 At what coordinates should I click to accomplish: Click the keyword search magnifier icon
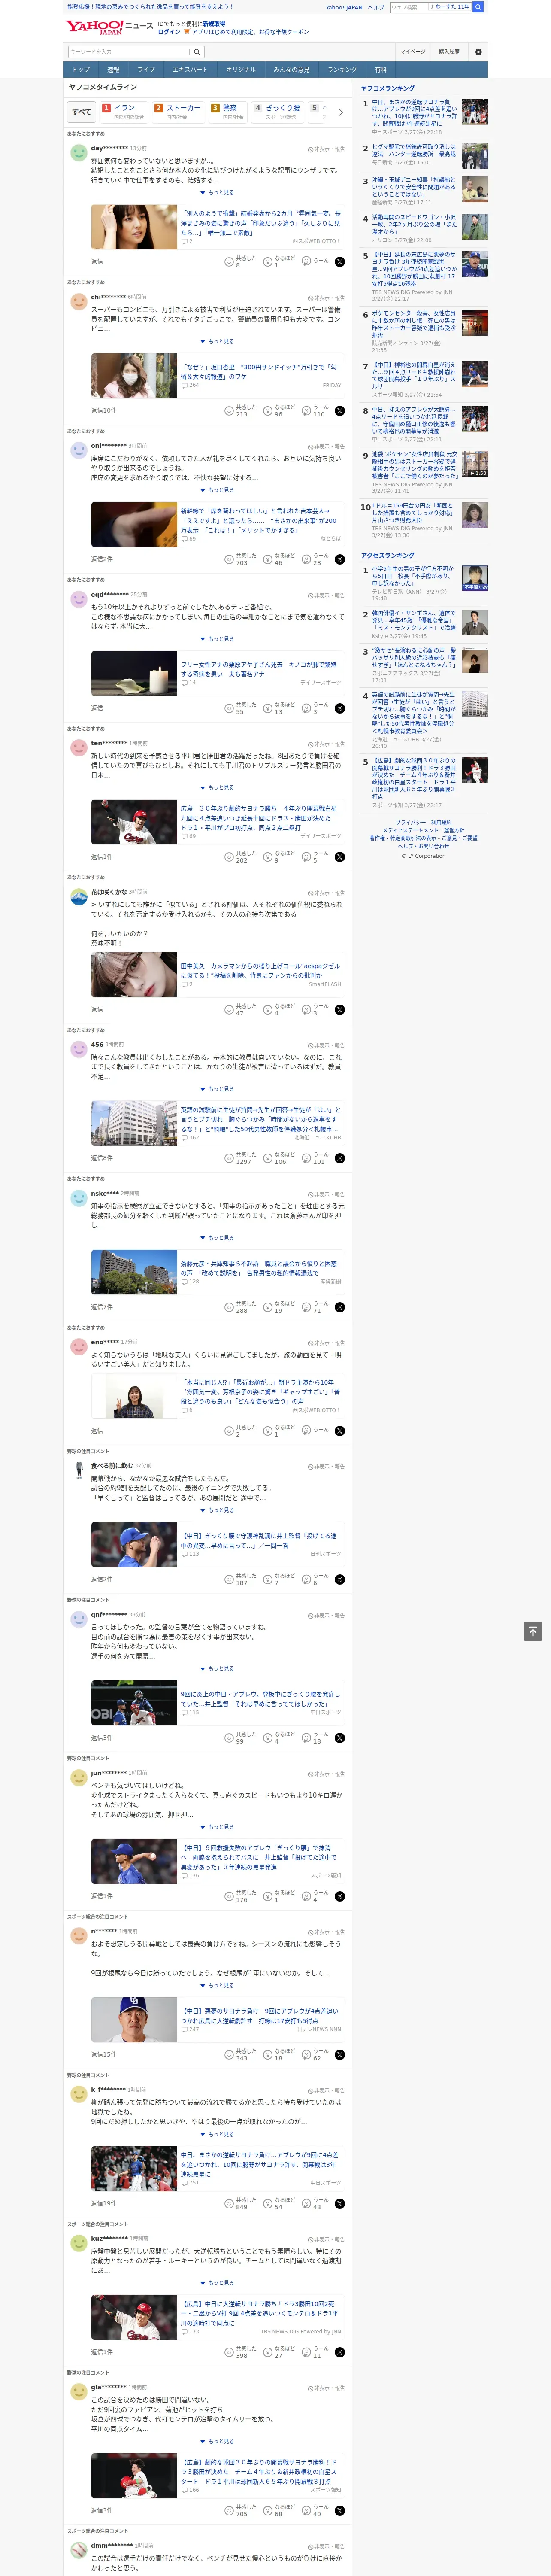pos(197,52)
